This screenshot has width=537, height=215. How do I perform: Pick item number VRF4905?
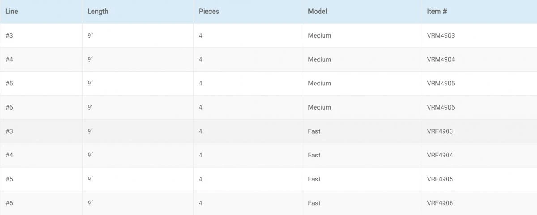[x=440, y=179]
